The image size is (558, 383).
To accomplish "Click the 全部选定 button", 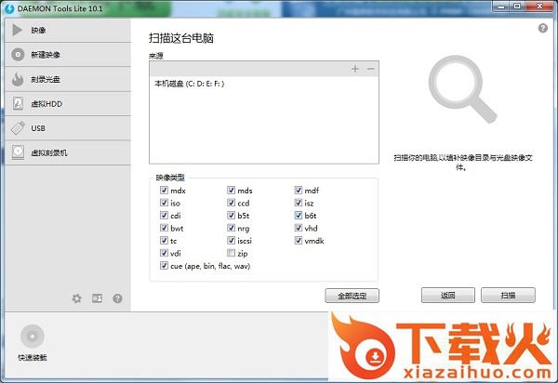I will click(x=352, y=296).
